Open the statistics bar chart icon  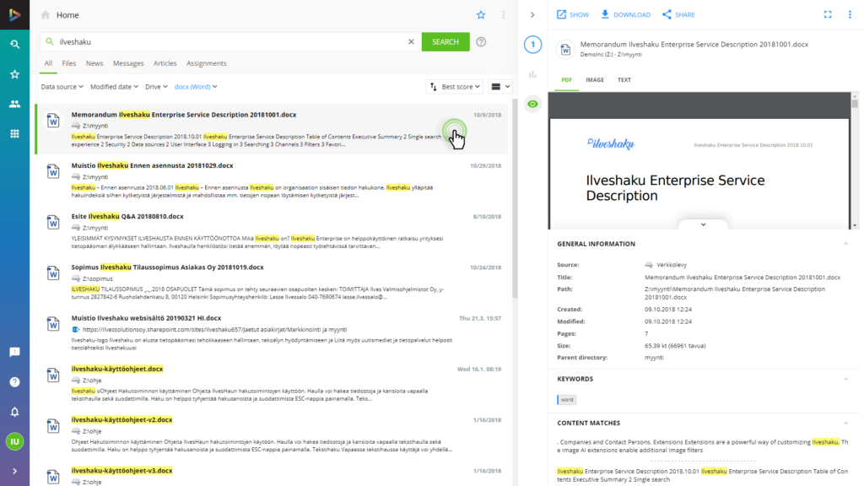532,74
